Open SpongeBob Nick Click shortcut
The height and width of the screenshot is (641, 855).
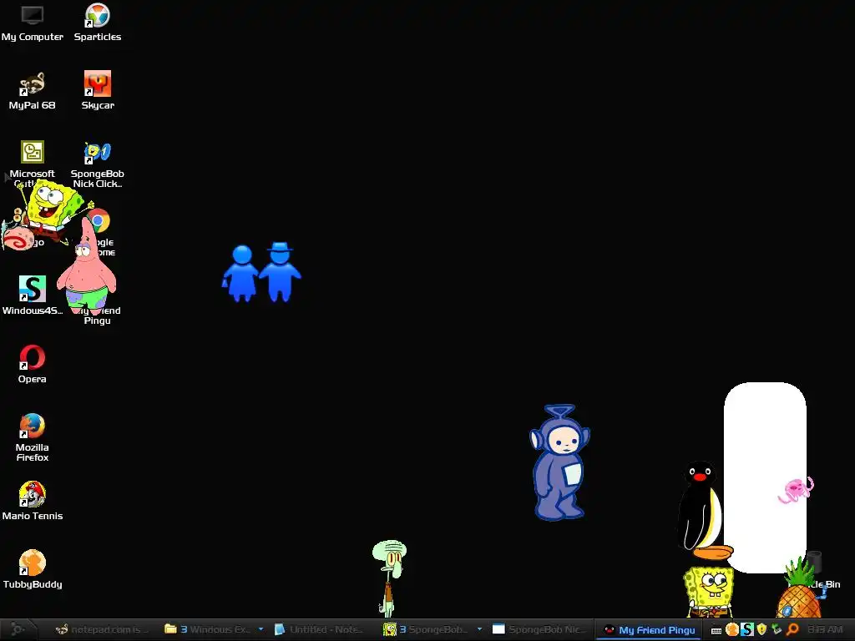98,164
